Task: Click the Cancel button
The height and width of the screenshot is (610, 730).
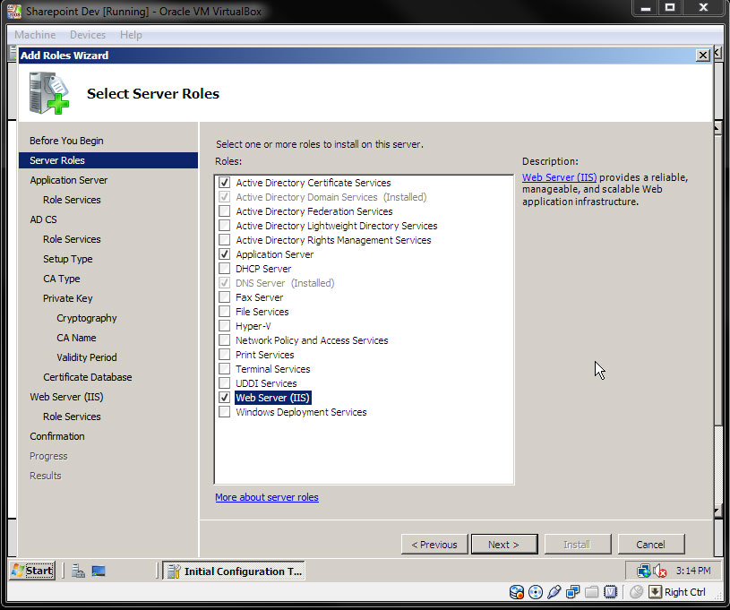Action: point(651,545)
